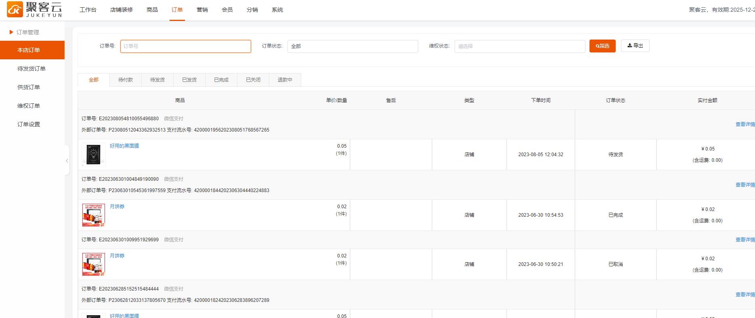Viewport: 755px width, 318px height.
Task: Open 订单设置 in the sidebar
Action: 29,124
